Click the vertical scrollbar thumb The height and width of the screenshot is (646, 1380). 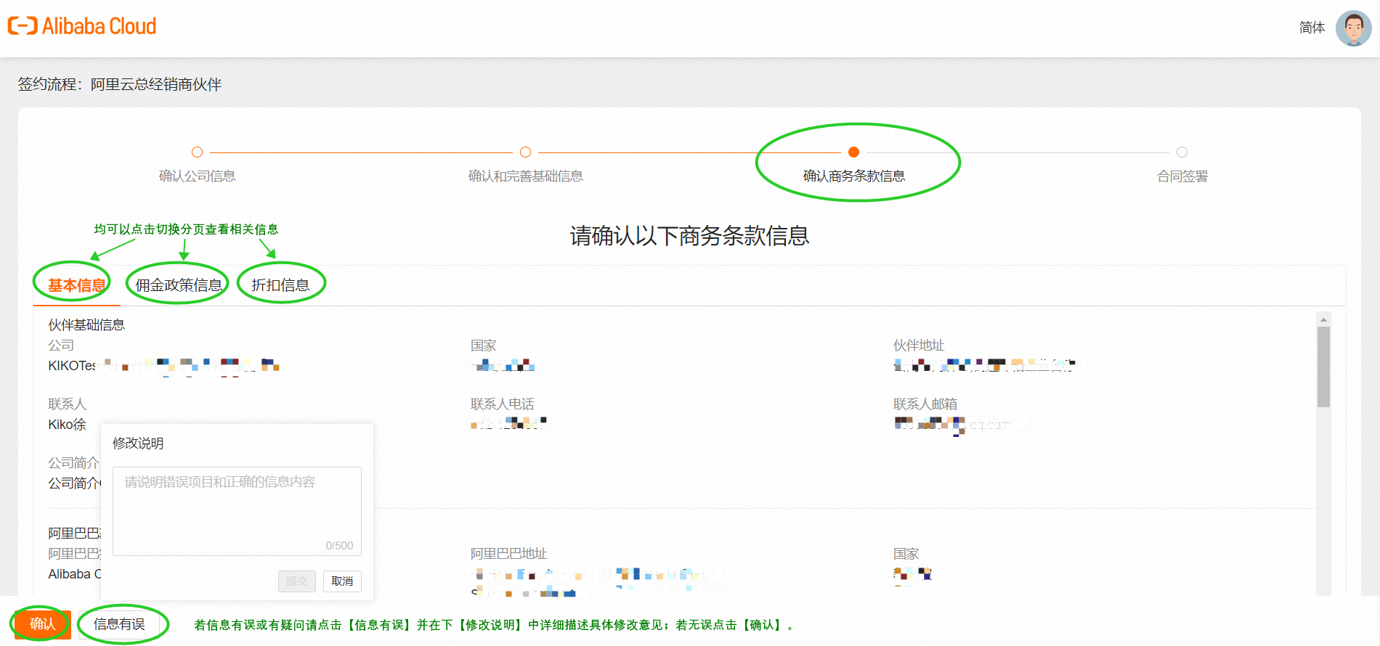click(x=1323, y=367)
